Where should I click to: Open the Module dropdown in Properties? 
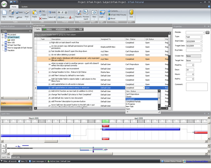point(204,32)
